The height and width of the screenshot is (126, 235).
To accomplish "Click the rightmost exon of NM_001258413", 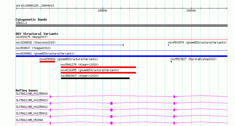I will tap(174, 103).
